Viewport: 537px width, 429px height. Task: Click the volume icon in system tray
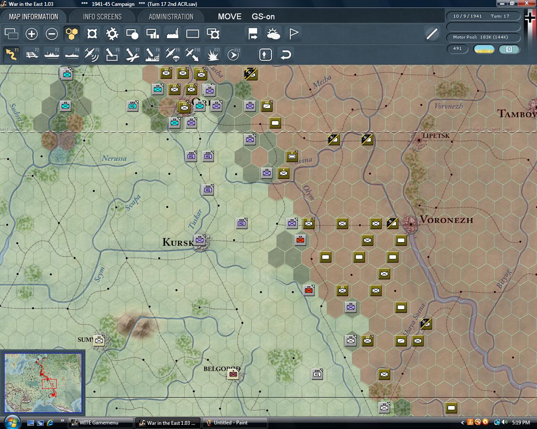[x=504, y=422]
